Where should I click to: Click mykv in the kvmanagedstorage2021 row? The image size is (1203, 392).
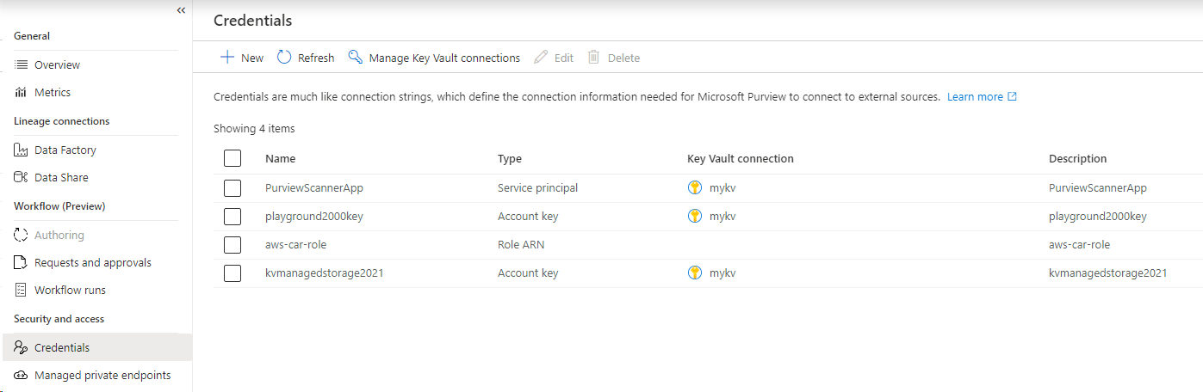coord(722,273)
